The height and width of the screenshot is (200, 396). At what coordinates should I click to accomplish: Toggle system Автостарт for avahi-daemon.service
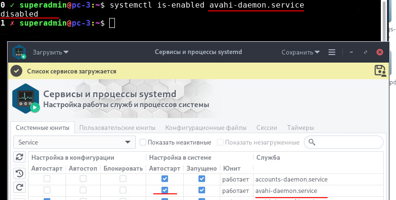pyautogui.click(x=165, y=190)
